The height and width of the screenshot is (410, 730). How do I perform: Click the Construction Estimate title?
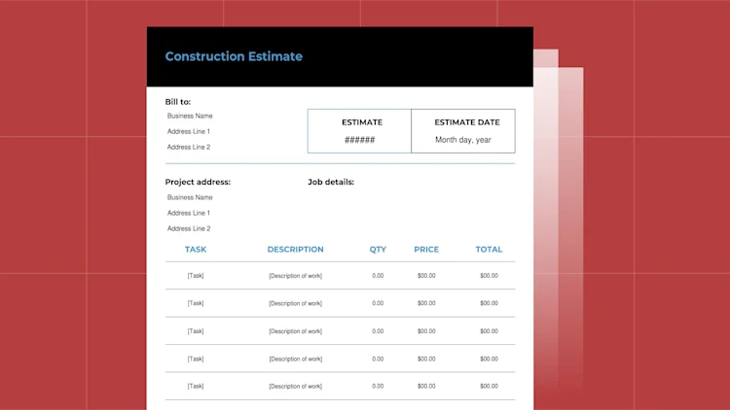pyautogui.click(x=234, y=56)
